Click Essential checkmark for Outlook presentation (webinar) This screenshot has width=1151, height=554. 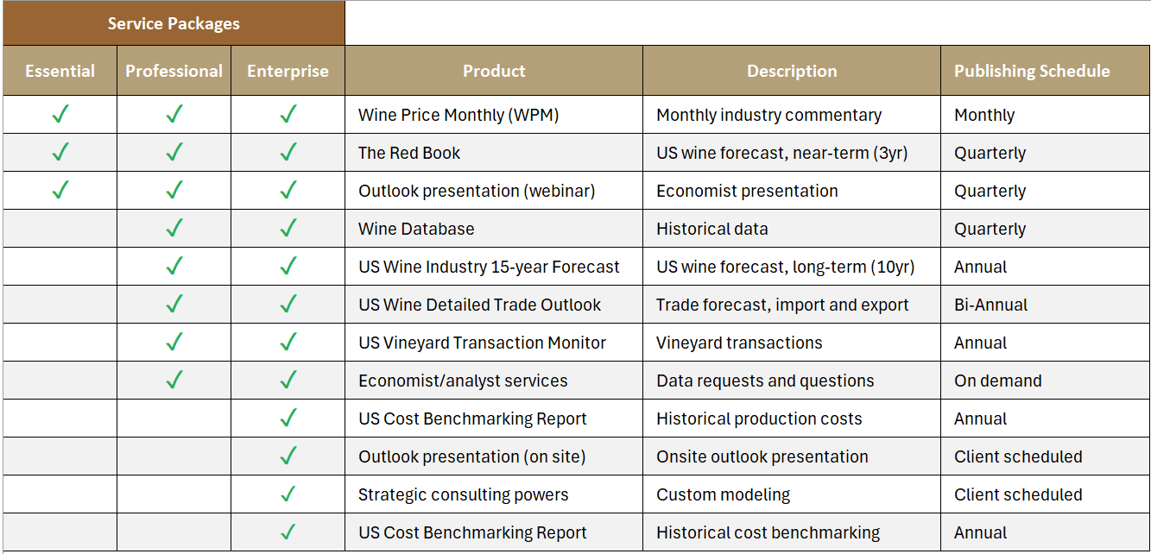pos(60,190)
